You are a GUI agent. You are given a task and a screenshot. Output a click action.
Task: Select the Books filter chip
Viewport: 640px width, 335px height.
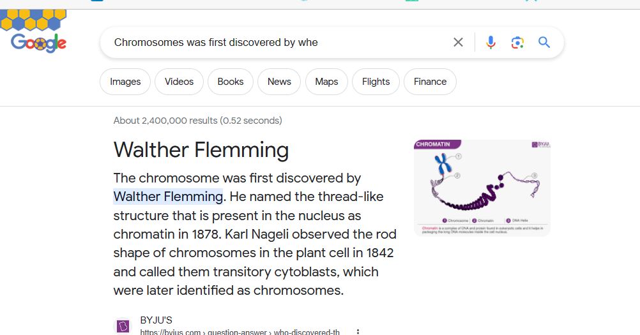click(230, 82)
